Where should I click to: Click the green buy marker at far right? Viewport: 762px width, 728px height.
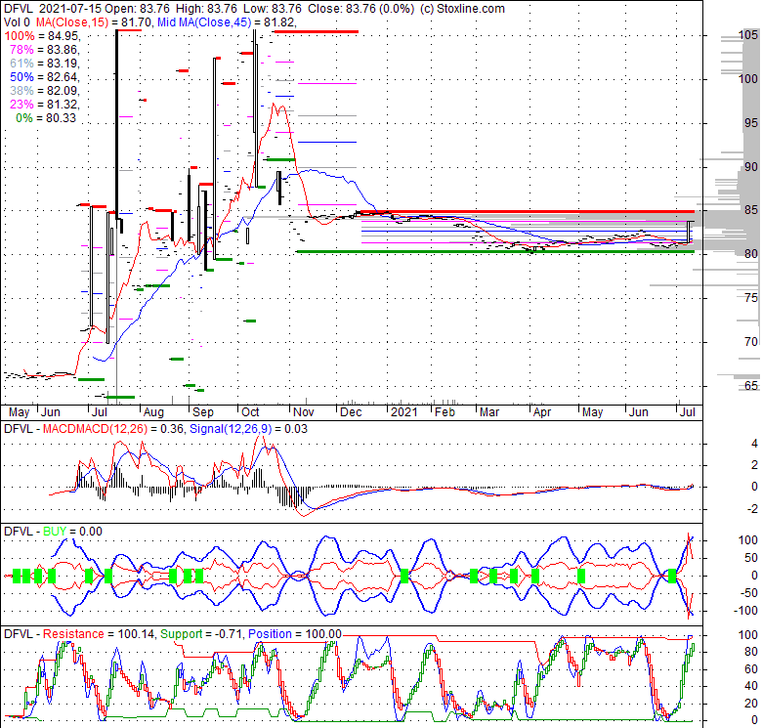tap(672, 577)
